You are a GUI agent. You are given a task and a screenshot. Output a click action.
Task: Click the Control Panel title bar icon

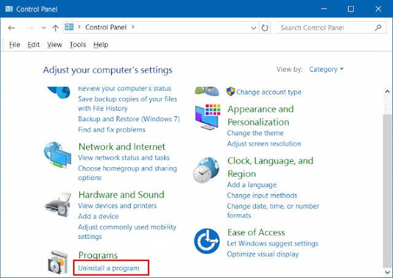[x=9, y=9]
